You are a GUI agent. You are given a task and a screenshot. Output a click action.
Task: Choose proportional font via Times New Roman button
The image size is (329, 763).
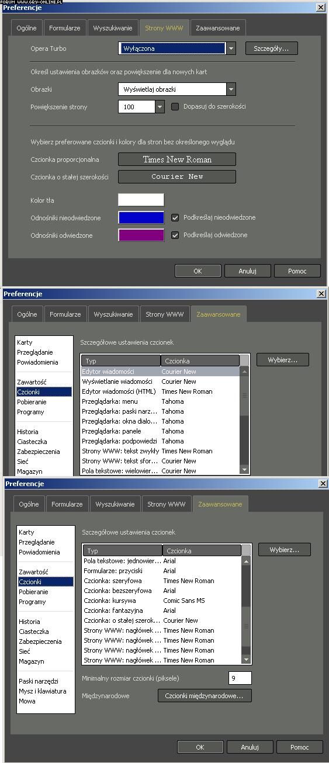tap(177, 159)
